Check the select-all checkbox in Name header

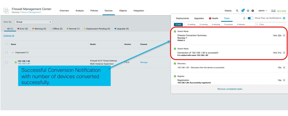tap(7, 44)
